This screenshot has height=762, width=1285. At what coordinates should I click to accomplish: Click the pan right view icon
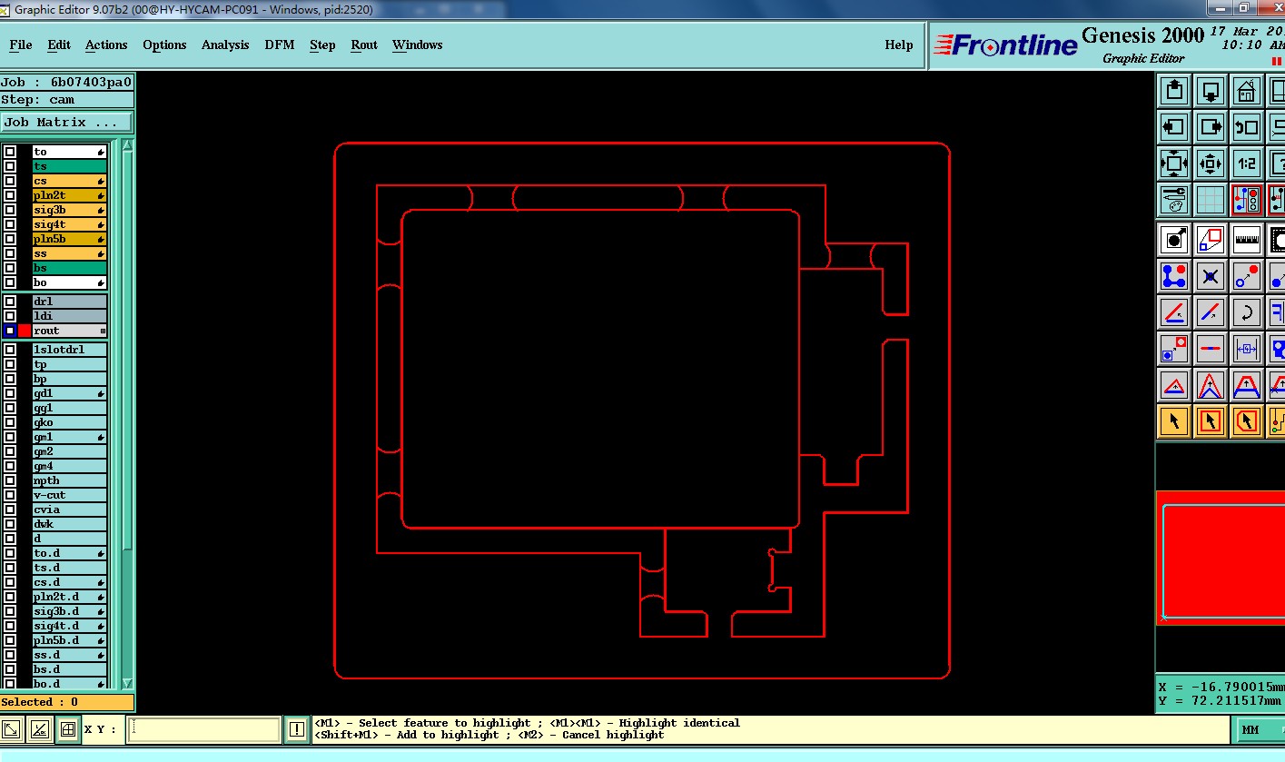(x=1211, y=127)
